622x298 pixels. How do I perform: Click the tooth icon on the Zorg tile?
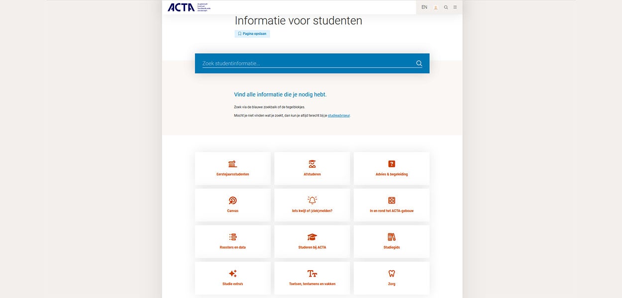[392, 273]
